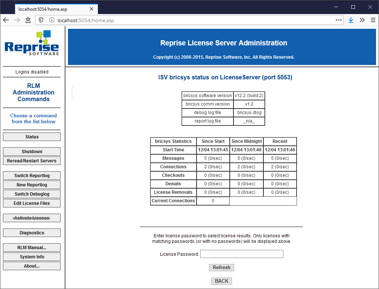This screenshot has height=289, width=379.
Task: Open the RLM Manual
Action: click(x=32, y=247)
